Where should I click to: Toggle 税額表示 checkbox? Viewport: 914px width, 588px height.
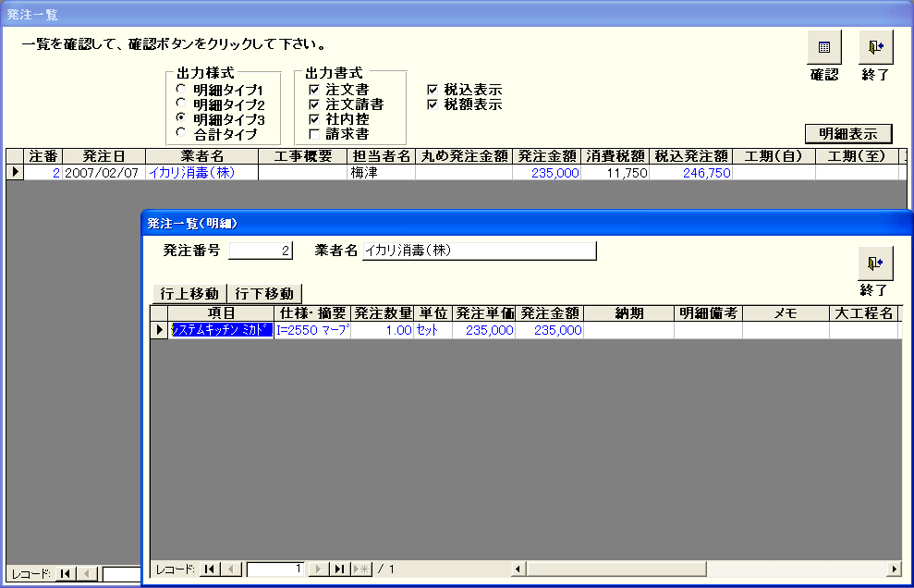pos(432,104)
